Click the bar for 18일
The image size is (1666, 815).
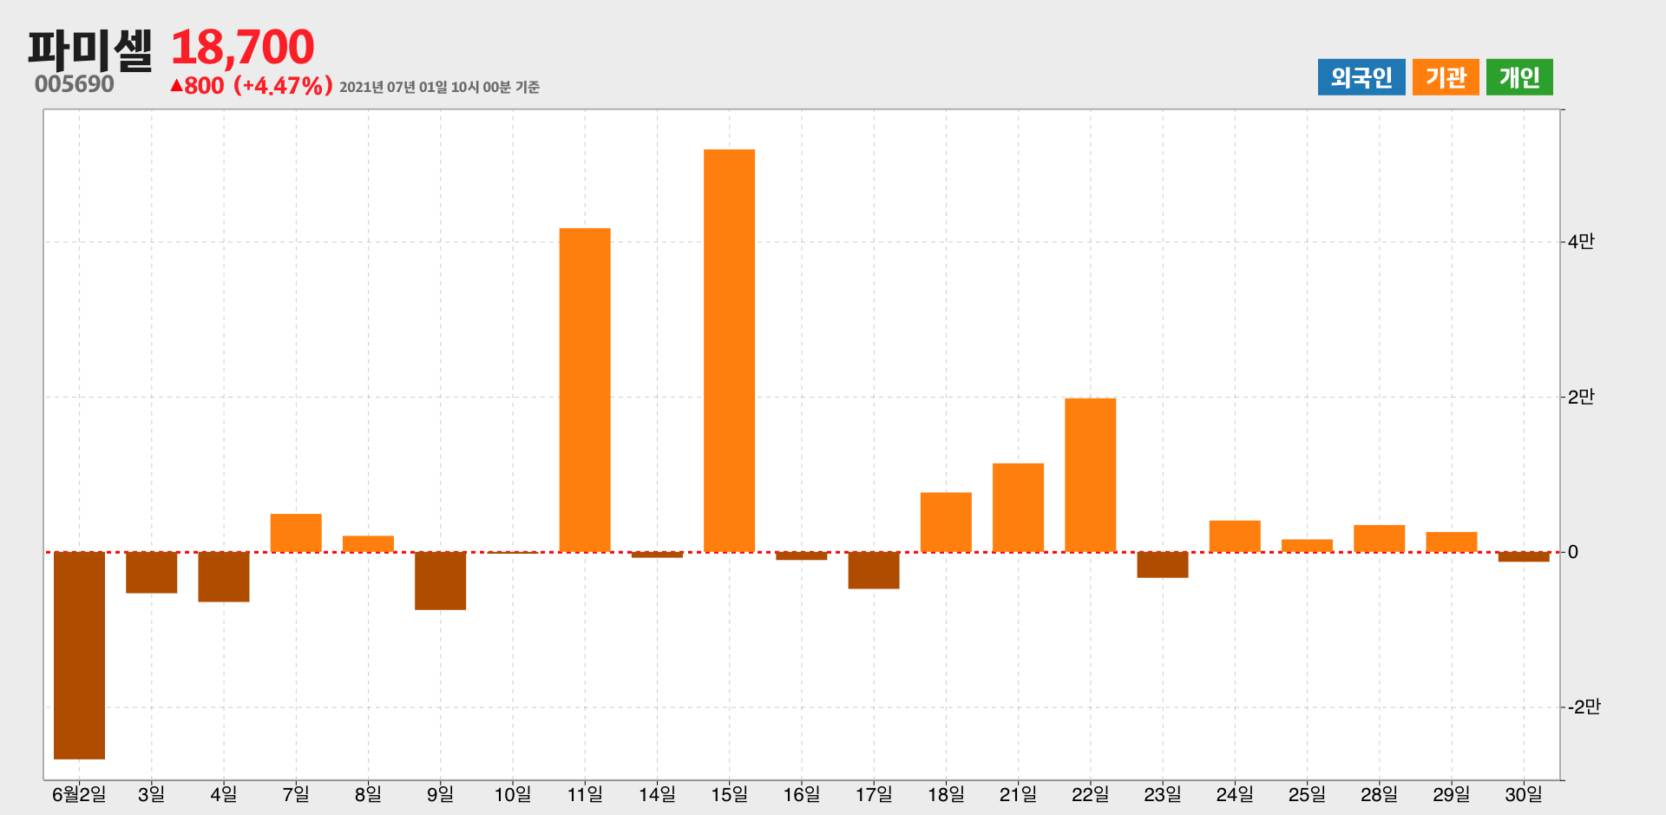click(946, 522)
